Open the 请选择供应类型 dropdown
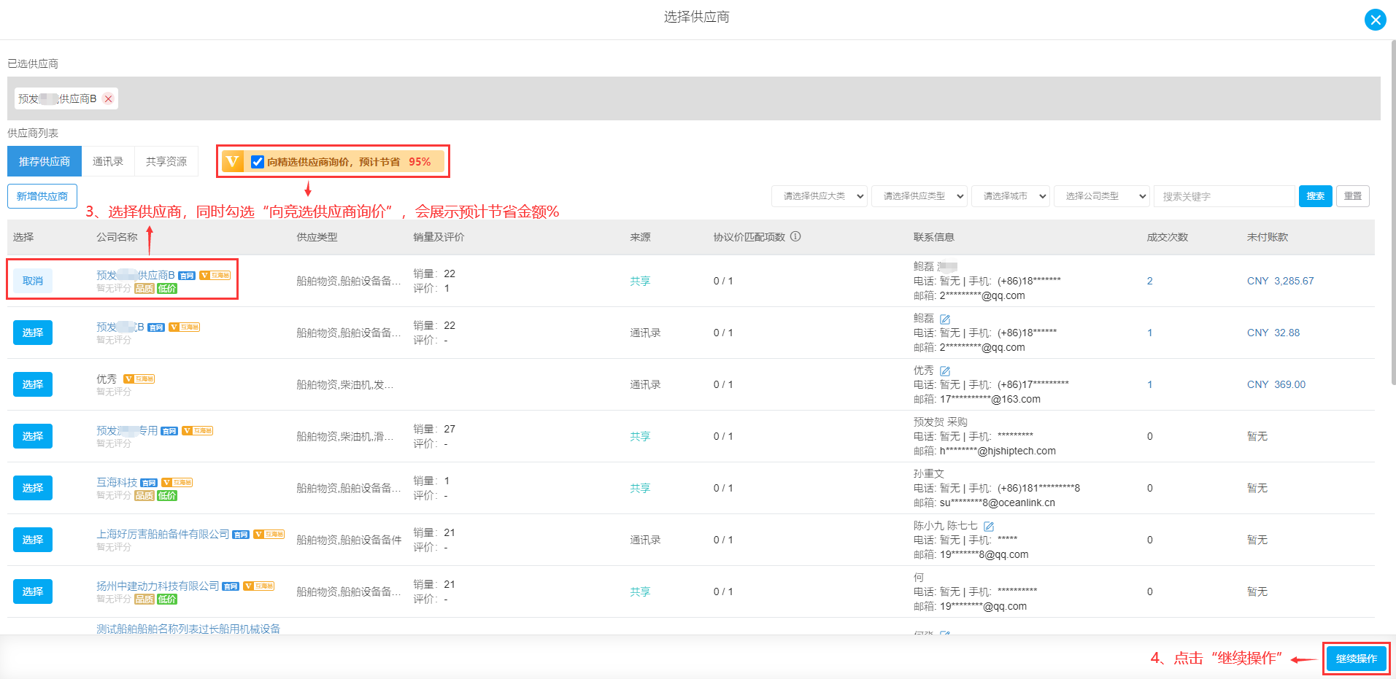Screen dimensions: 1396x679 pos(919,196)
